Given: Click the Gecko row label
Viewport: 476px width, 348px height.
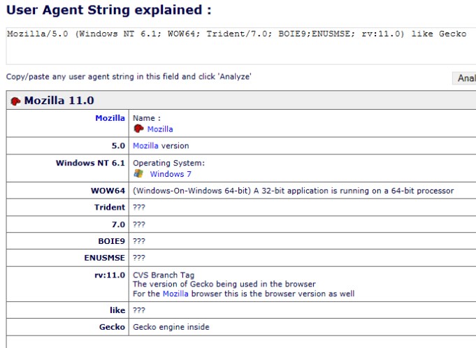Looking at the screenshot, I should tap(112, 327).
